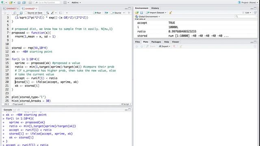Maximize the source editor pane
This screenshot has width=260, height=146.
point(130,8)
